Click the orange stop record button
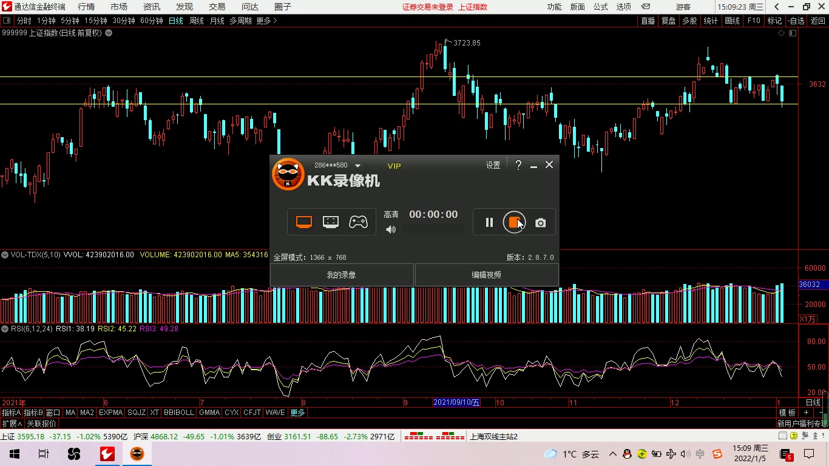 click(x=513, y=223)
